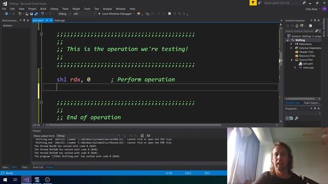This screenshot has width=328, height=184.
Task: Expand the References node
Action: [x=291, y=44]
